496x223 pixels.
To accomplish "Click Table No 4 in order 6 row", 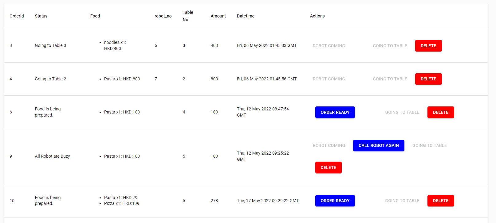I will click(184, 112).
